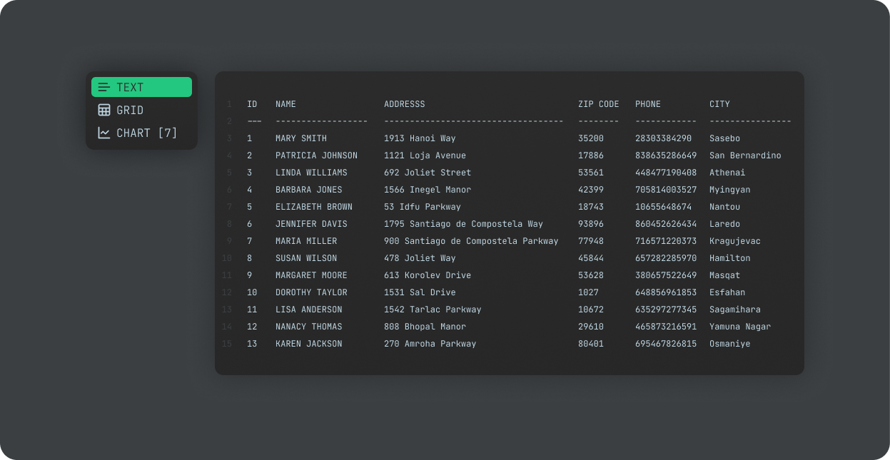This screenshot has width=890, height=460.
Task: Click the zip code 80401
Action: pyautogui.click(x=591, y=343)
